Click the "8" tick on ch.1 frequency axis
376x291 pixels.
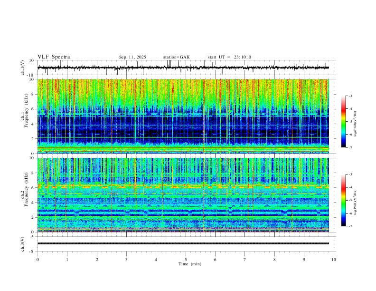tap(33, 94)
